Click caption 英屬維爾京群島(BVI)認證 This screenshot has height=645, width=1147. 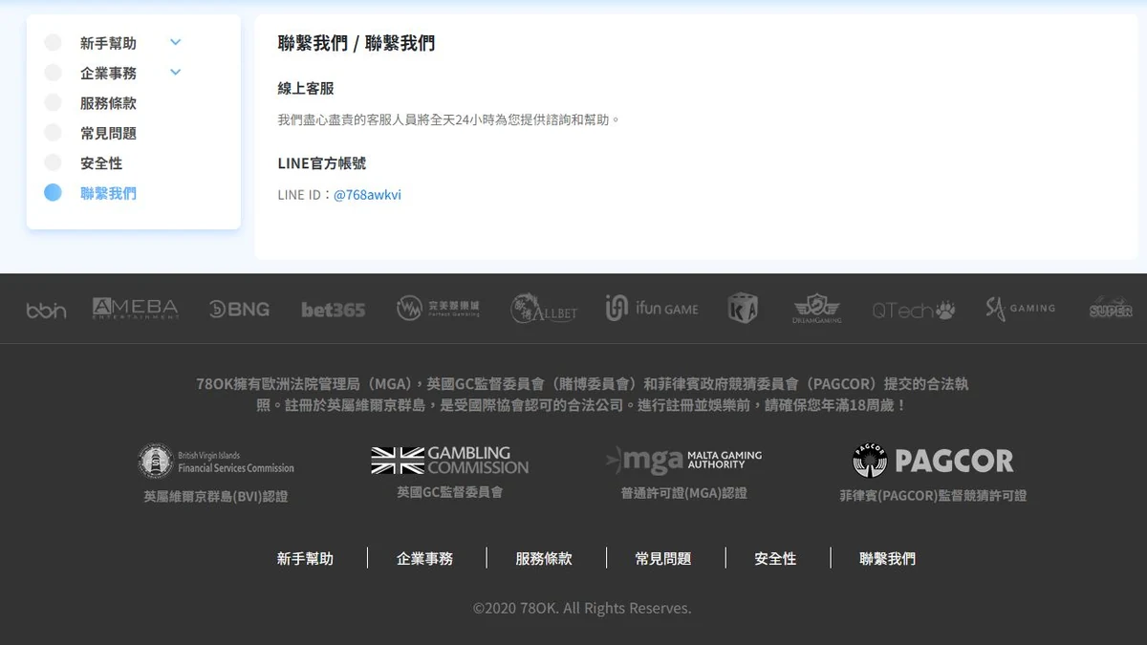pyautogui.click(x=216, y=497)
